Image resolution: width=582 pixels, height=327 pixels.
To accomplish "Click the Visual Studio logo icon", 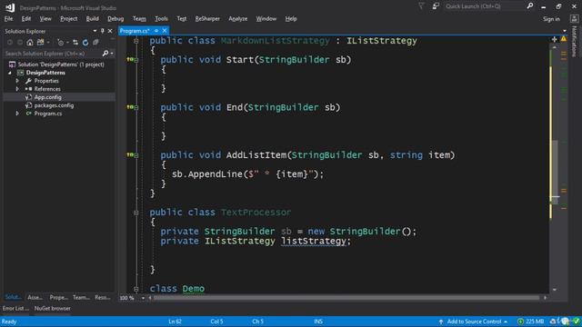I will tap(10, 7).
